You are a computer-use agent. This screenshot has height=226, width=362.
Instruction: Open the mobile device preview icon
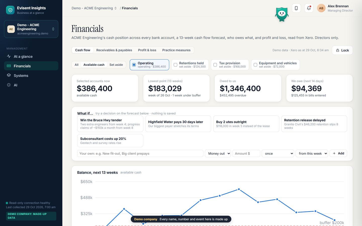(x=296, y=8)
